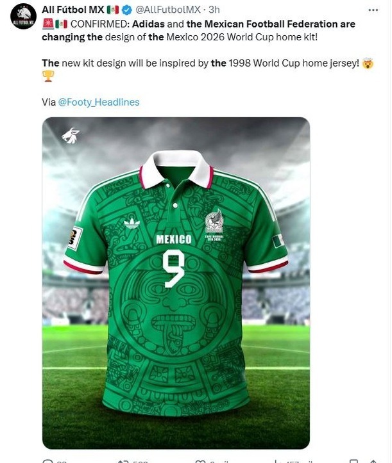Click the blue verified badge next to the name
This screenshot has width=392, height=463.
tap(126, 10)
